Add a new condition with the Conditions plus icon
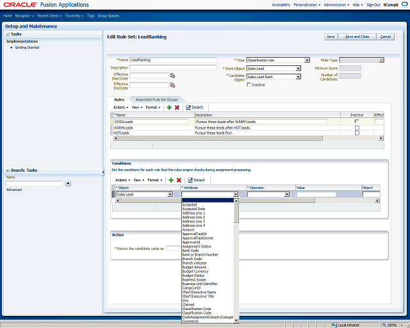This screenshot has width=410, height=328. pyautogui.click(x=171, y=180)
